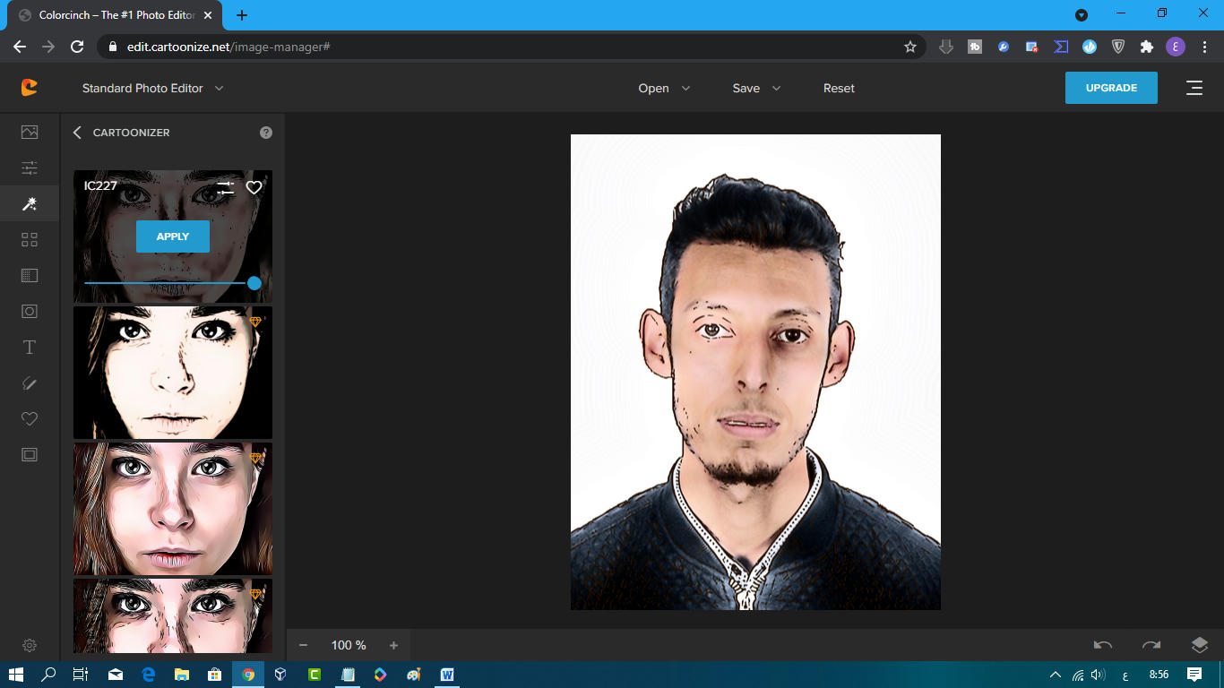The height and width of the screenshot is (688, 1224).
Task: Open Windows taskbar search
Action: coord(48,675)
